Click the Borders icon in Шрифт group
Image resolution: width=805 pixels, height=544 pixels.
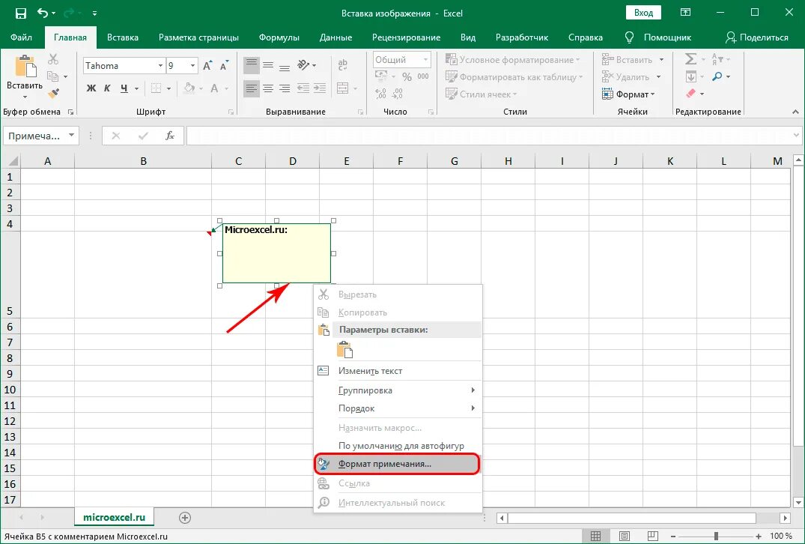(x=157, y=88)
